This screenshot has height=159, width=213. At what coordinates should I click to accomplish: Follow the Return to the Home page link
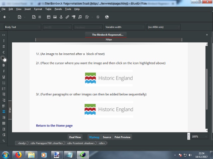[54, 126]
